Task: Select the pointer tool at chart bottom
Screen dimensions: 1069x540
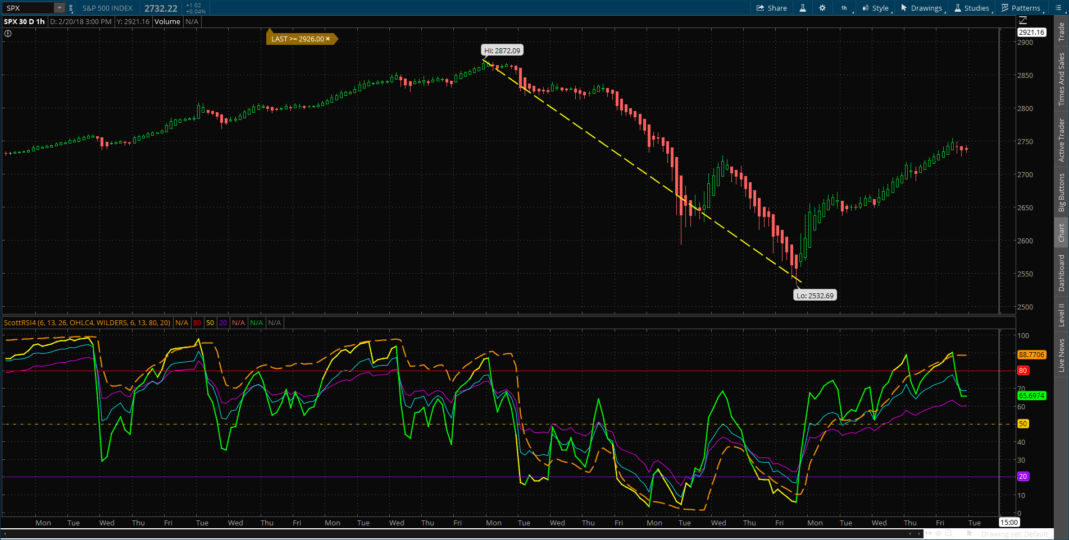Action: tap(970, 534)
